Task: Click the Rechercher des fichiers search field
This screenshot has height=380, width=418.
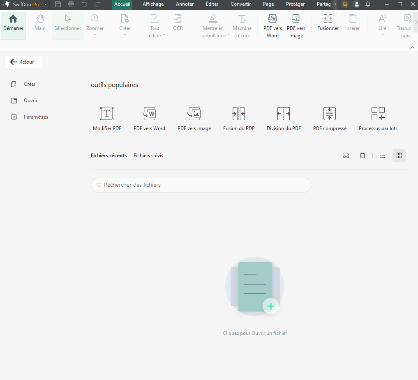Action: pyautogui.click(x=201, y=185)
